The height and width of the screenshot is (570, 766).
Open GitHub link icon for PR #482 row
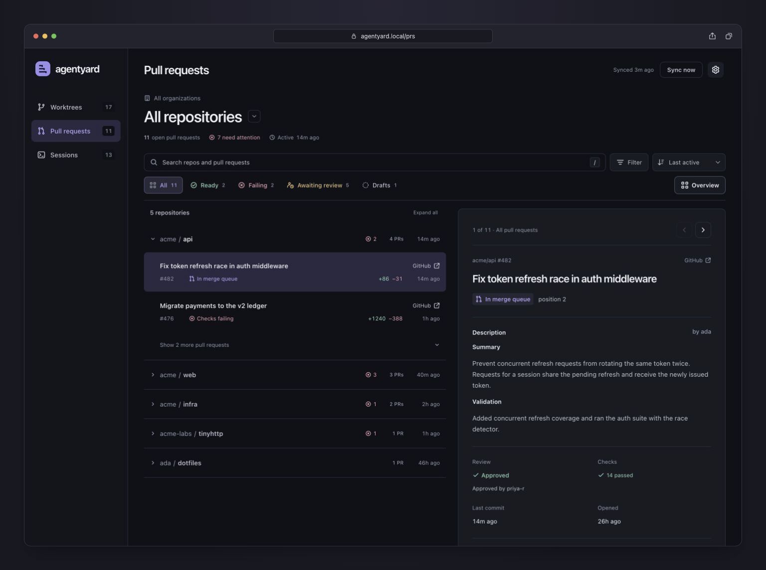437,266
